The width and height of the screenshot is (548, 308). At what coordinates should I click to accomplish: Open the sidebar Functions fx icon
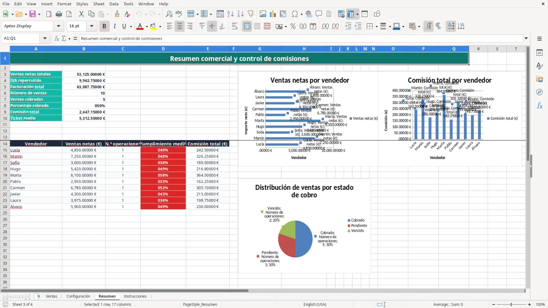tap(539, 105)
